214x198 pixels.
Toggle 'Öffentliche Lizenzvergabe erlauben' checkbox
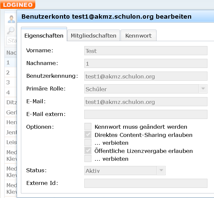[x=88, y=151]
